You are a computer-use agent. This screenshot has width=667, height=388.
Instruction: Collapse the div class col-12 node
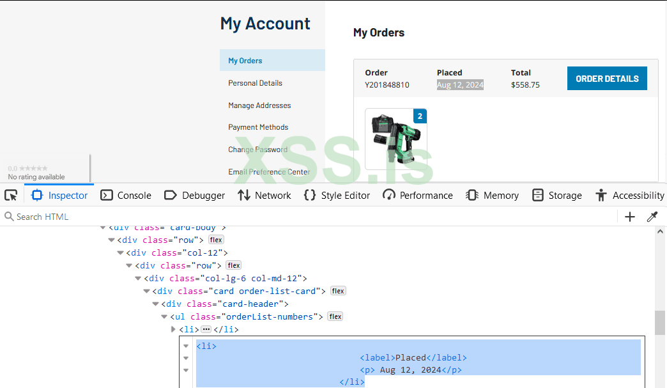coord(120,252)
